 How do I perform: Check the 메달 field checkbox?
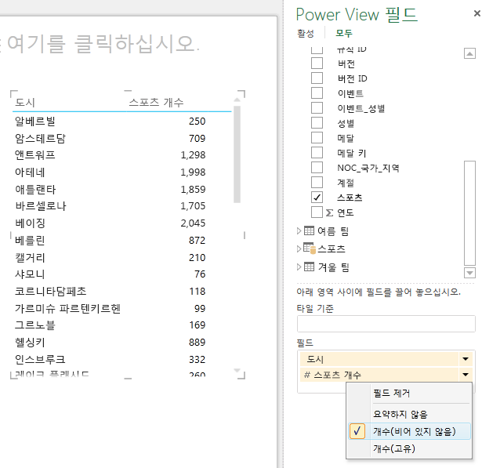point(317,137)
